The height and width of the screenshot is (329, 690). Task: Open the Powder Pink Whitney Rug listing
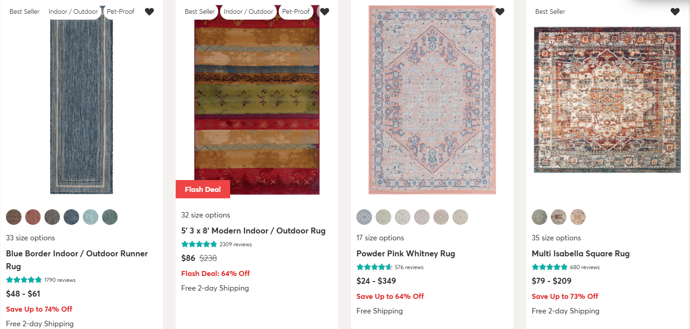405,253
